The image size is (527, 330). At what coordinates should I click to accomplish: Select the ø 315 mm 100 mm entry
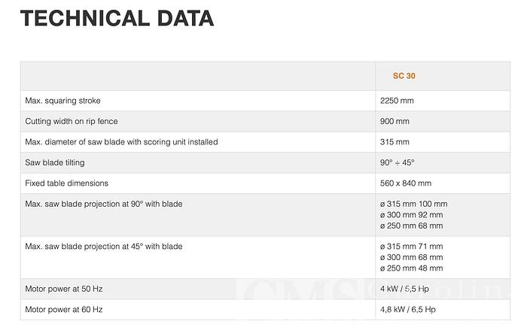(414, 204)
